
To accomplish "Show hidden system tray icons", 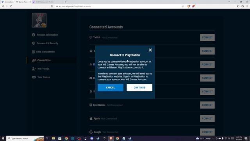I will [213, 138].
